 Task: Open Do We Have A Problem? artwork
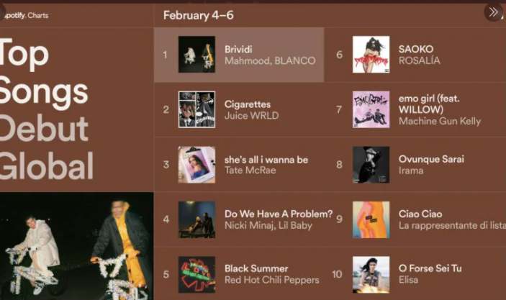[x=196, y=219]
